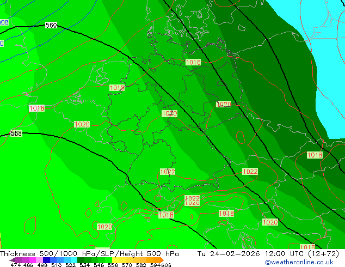
Task: Click the 568 height contour label
Action: pos(16,133)
